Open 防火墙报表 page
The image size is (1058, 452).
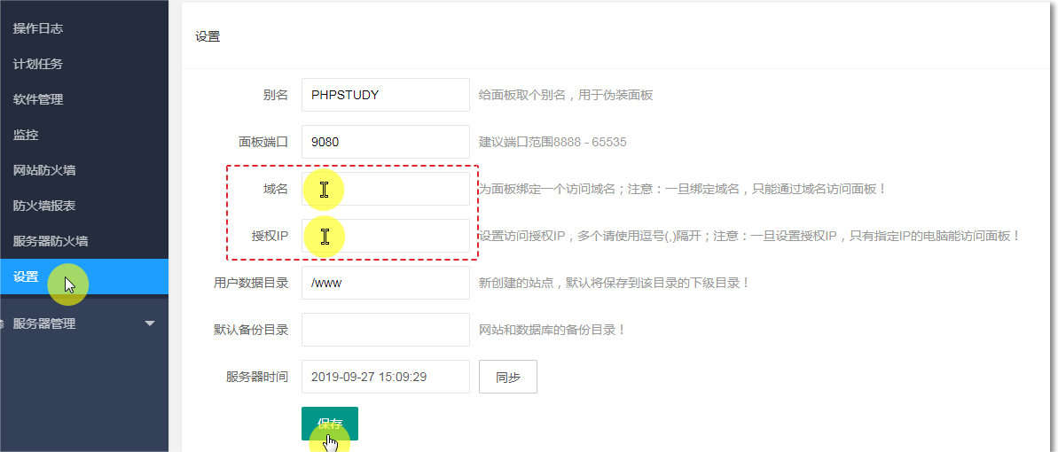click(44, 206)
